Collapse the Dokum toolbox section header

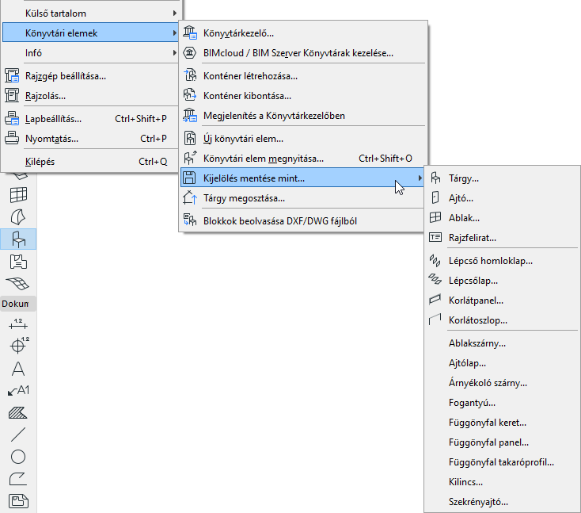(x=18, y=304)
